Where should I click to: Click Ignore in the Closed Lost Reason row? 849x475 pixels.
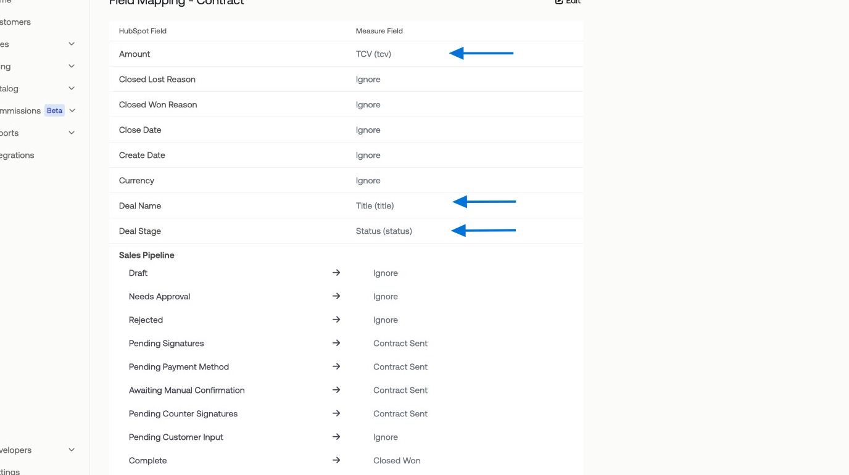pos(368,80)
